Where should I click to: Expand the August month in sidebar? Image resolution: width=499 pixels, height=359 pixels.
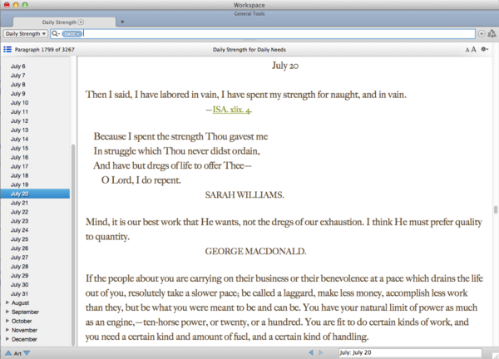pos(7,303)
